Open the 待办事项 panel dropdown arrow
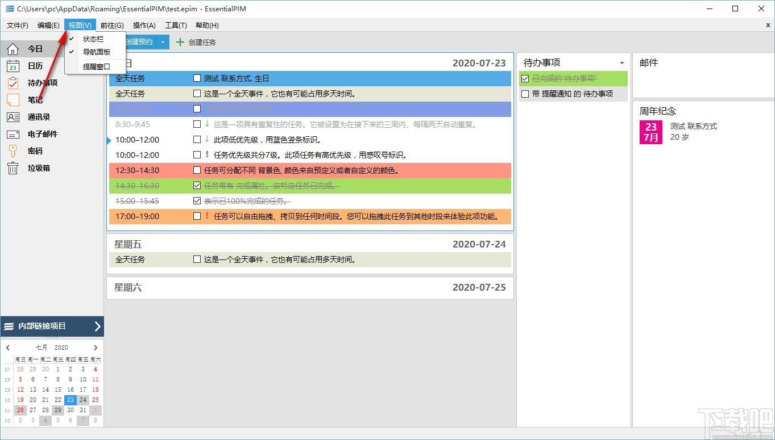 click(x=621, y=63)
